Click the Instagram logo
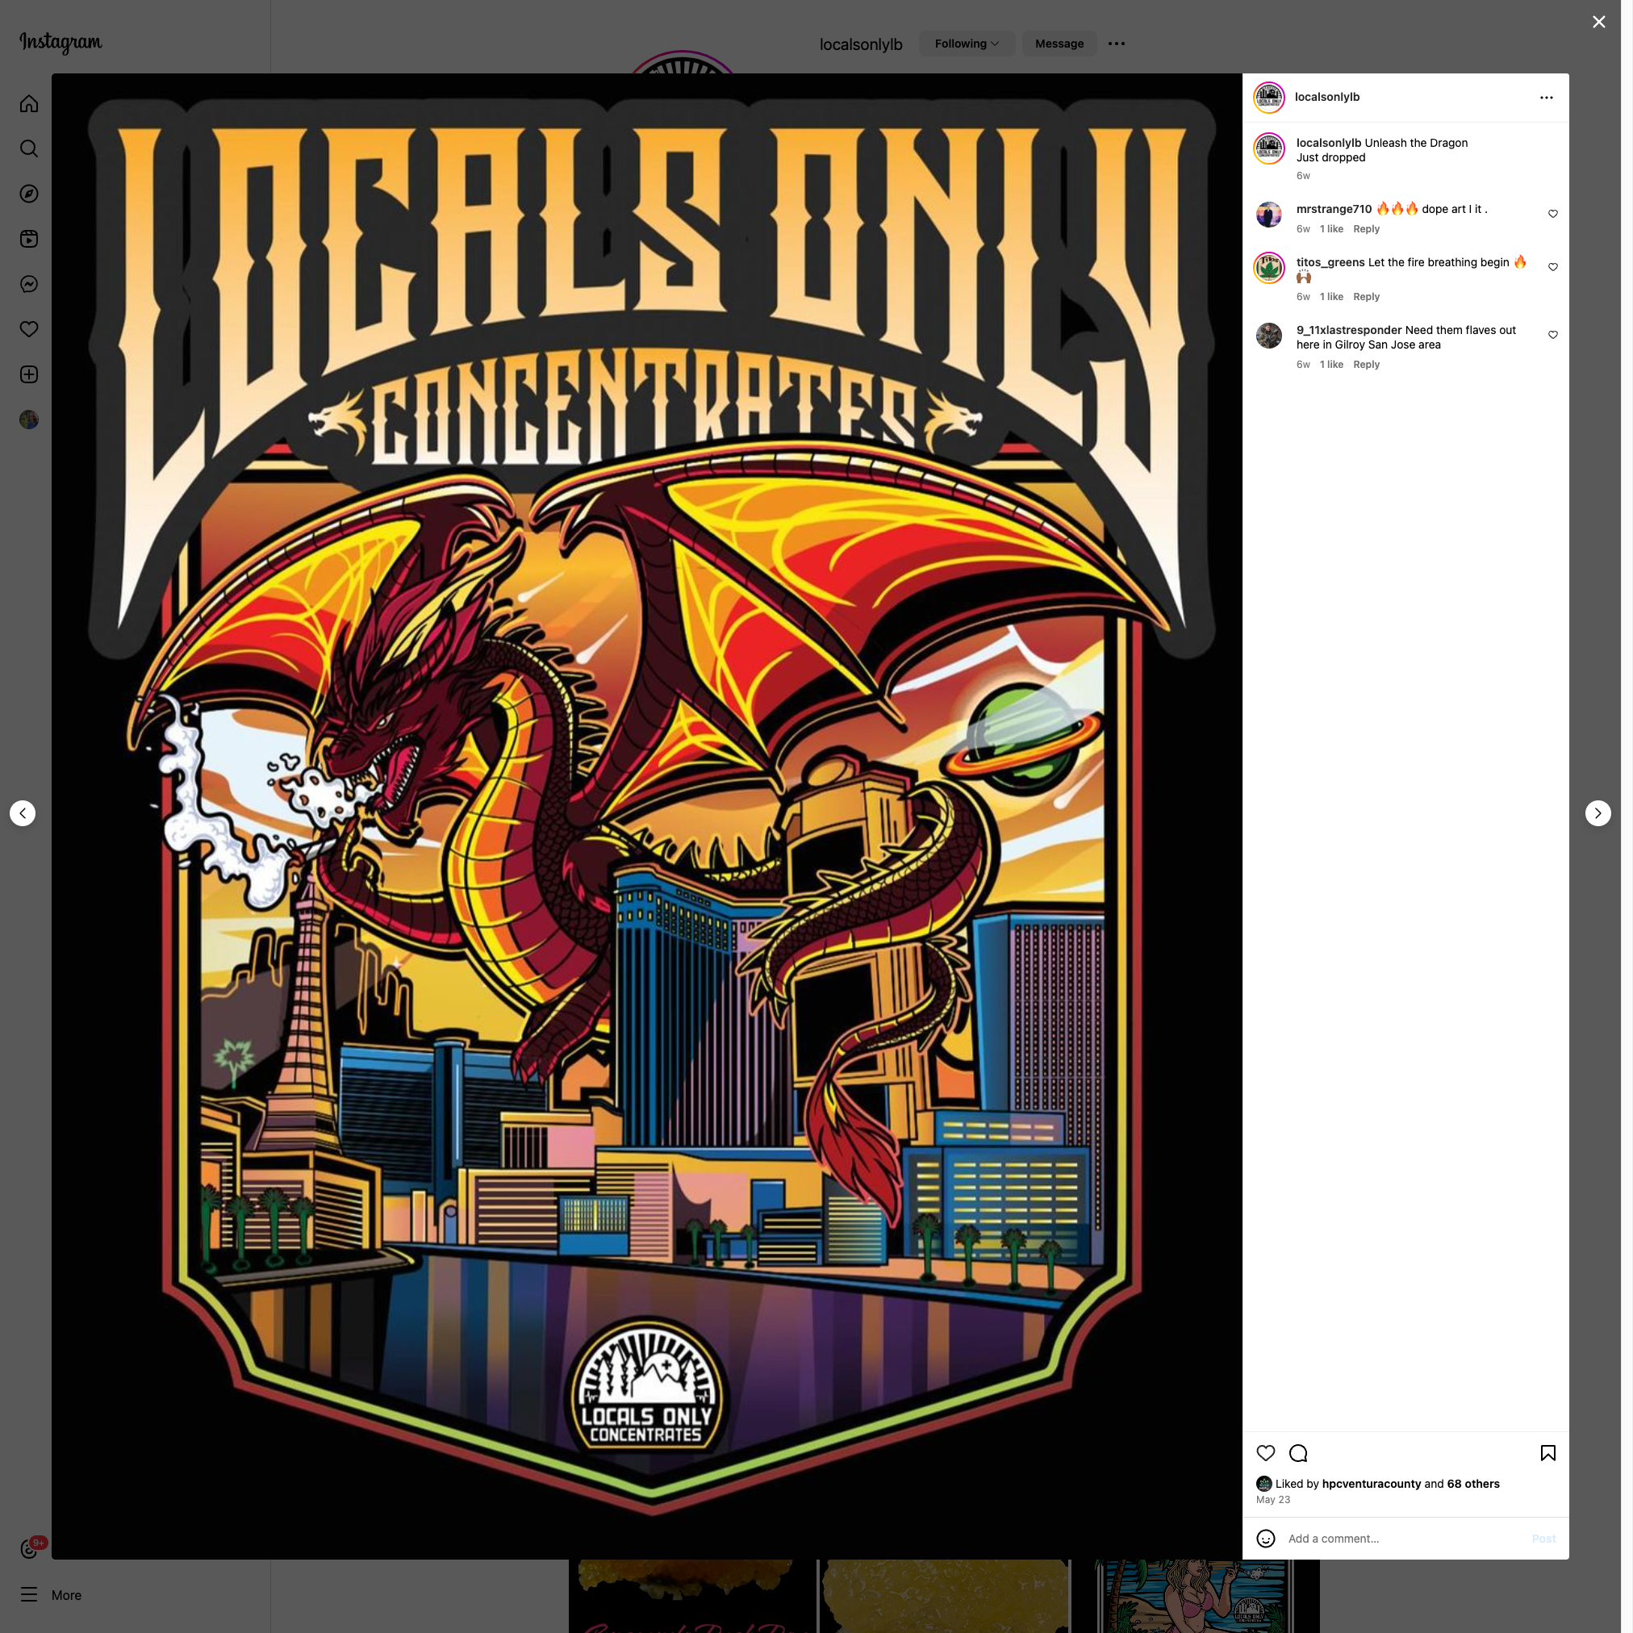The image size is (1633, 1633). pos(61,42)
